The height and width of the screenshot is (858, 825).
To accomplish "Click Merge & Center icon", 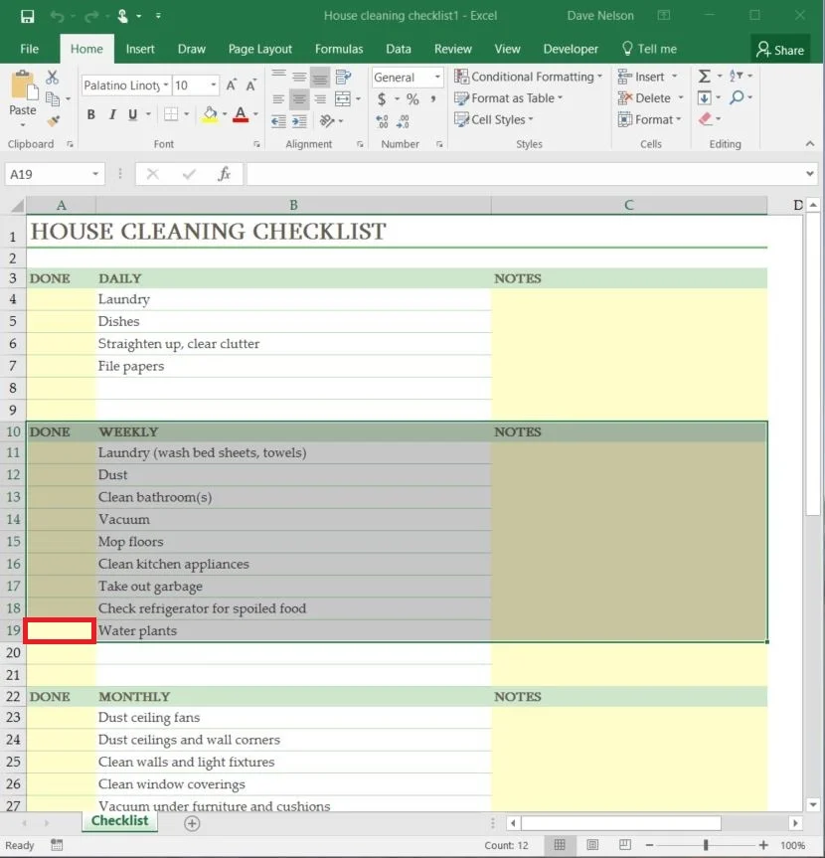I will click(343, 99).
